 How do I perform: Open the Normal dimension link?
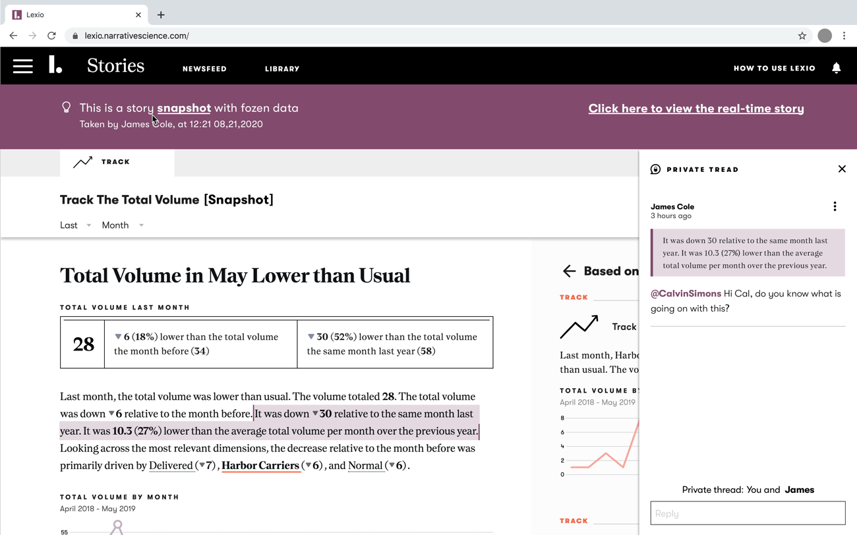click(x=365, y=466)
